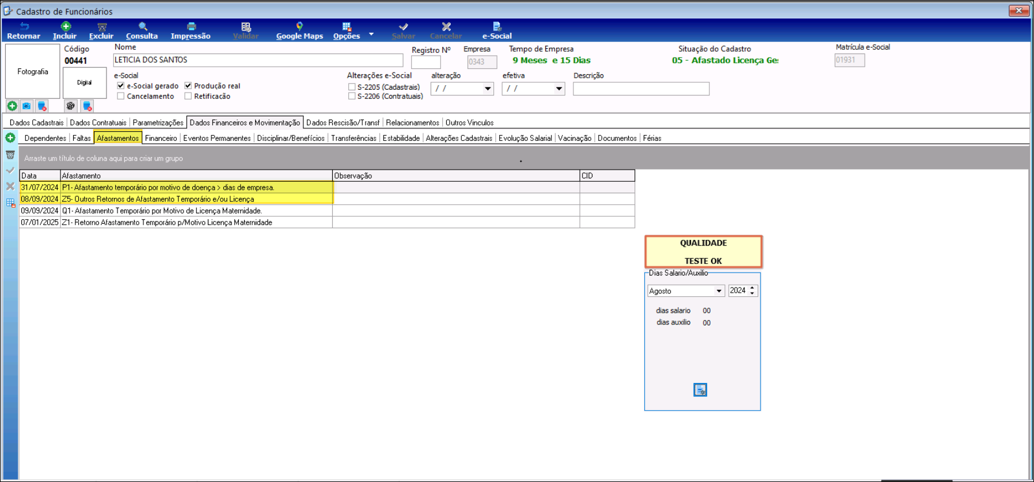Click the Opções toolbar icon

coord(347,26)
